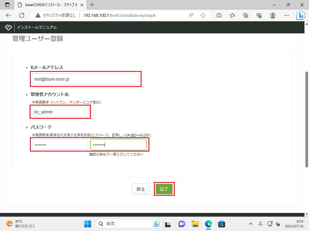Open the Bing Copilot sidebar icon
This screenshot has width=309, height=231.
301,15
